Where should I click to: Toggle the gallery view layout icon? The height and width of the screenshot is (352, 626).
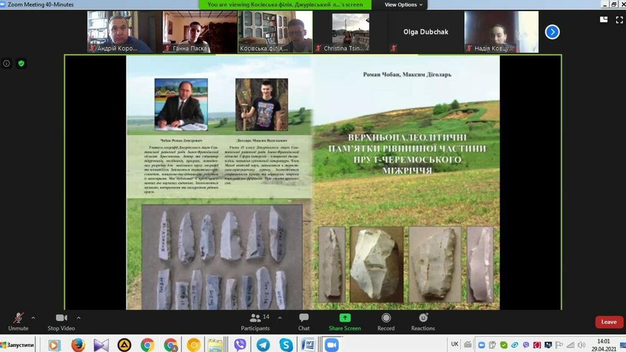[604, 20]
